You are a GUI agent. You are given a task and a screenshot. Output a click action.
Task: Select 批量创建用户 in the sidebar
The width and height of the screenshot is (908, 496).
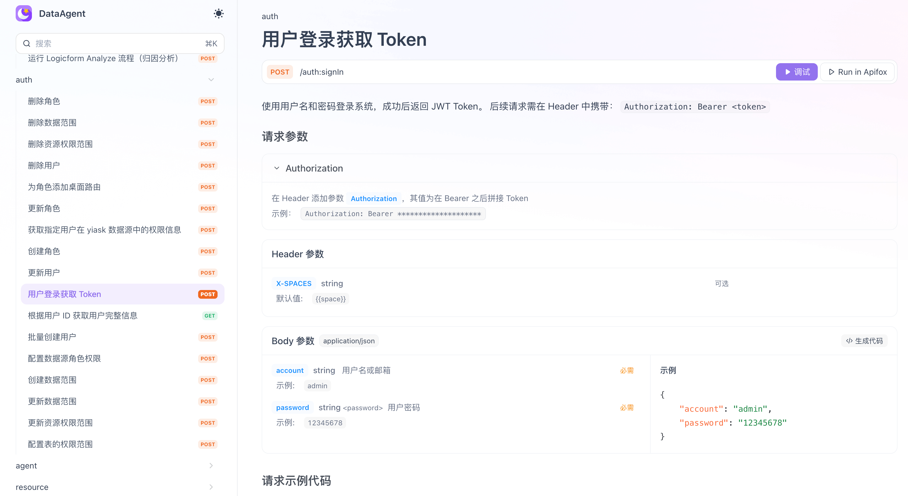52,337
